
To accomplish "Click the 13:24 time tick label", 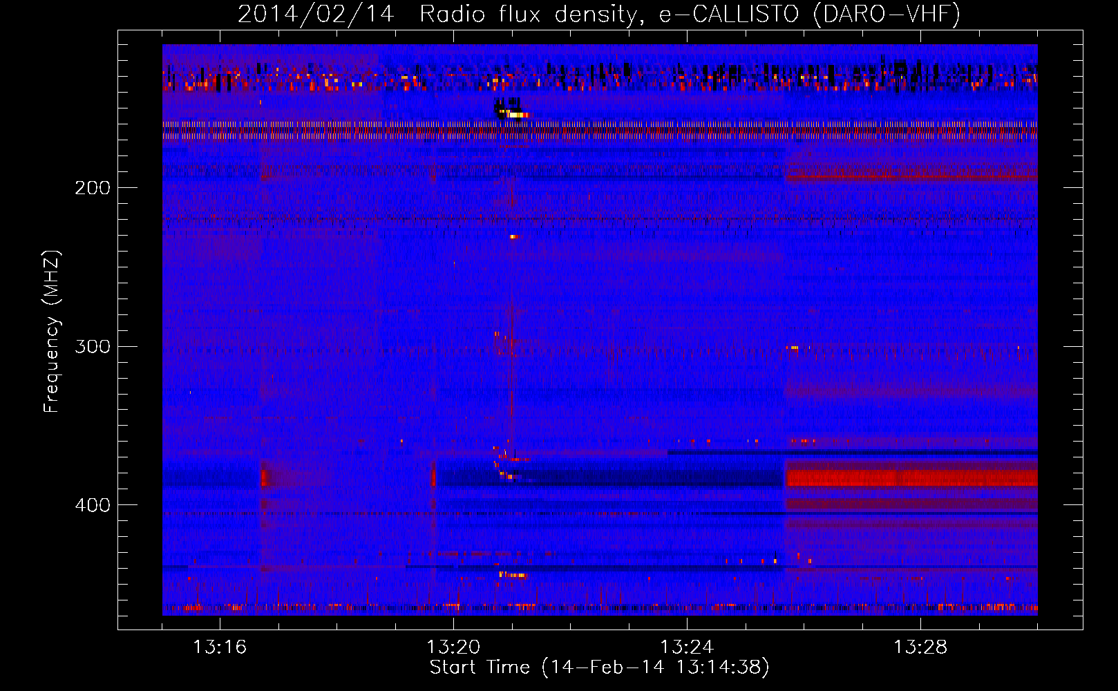I will click(x=687, y=647).
